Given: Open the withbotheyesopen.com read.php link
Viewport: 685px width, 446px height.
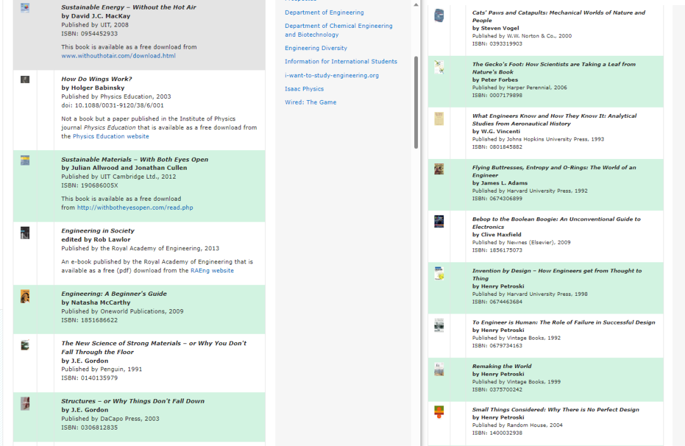Looking at the screenshot, I should 135,208.
